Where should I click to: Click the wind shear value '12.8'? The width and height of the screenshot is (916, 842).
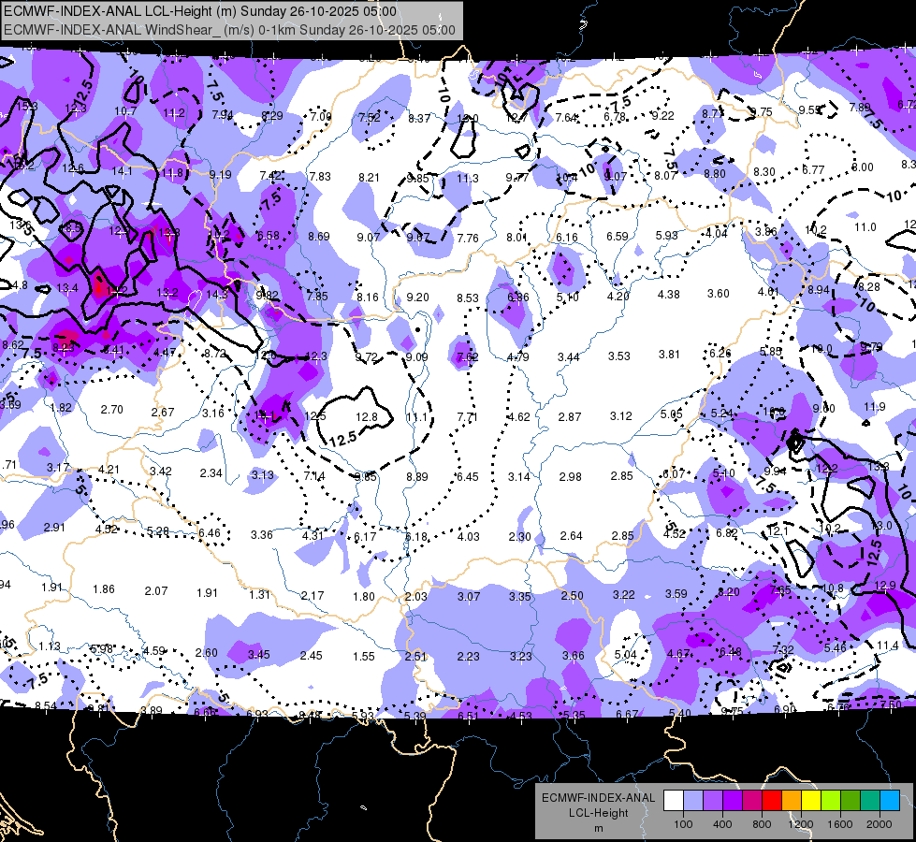tap(366, 416)
